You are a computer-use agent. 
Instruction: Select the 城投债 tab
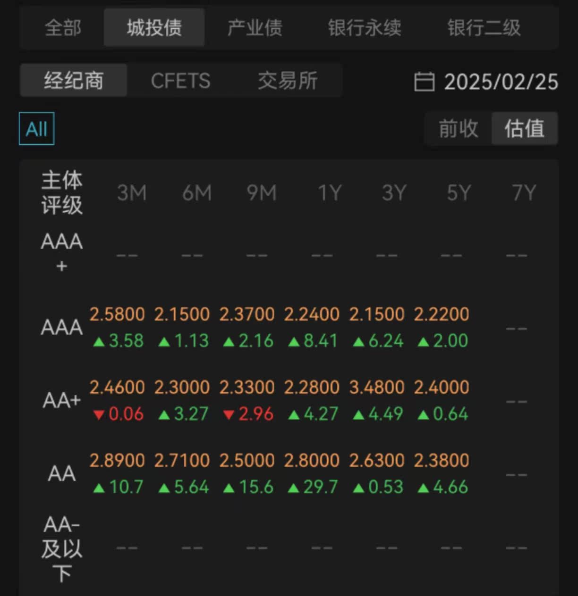click(154, 28)
